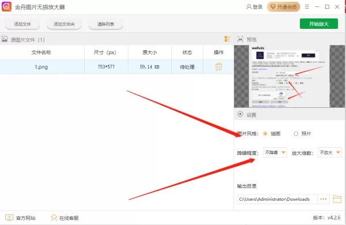Click the 59.14 KB size cell
Viewport: 346px width, 225px height.
(x=149, y=67)
